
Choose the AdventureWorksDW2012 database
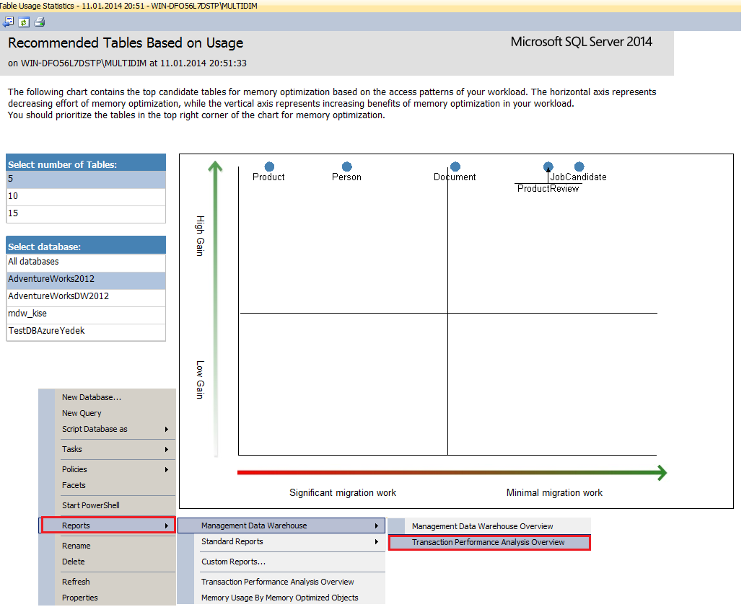pyautogui.click(x=86, y=297)
